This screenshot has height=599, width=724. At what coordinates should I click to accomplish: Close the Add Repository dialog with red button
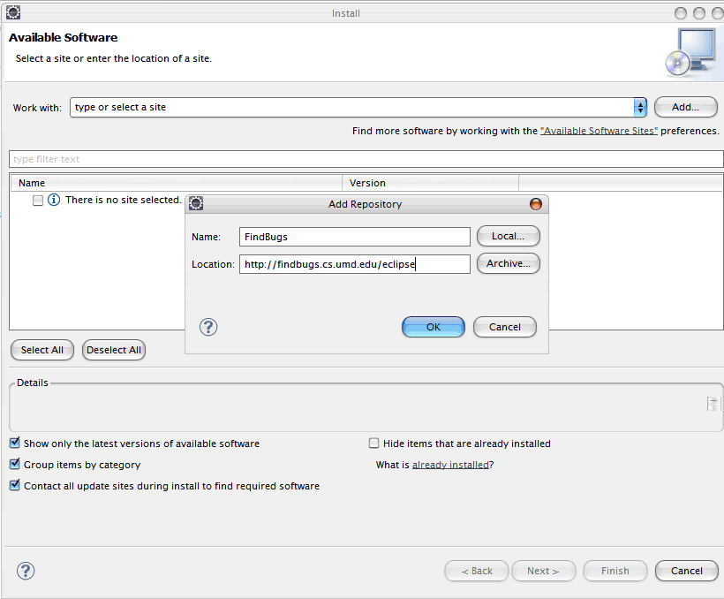[535, 204]
